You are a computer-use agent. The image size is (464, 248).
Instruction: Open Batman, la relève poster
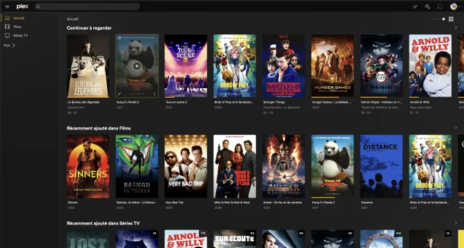coord(137,167)
